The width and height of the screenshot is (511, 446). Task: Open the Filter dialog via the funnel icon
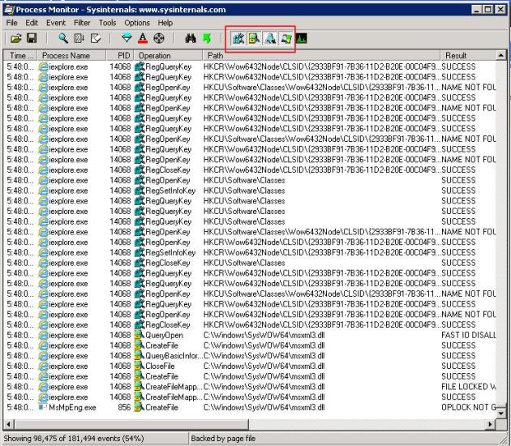coord(127,38)
